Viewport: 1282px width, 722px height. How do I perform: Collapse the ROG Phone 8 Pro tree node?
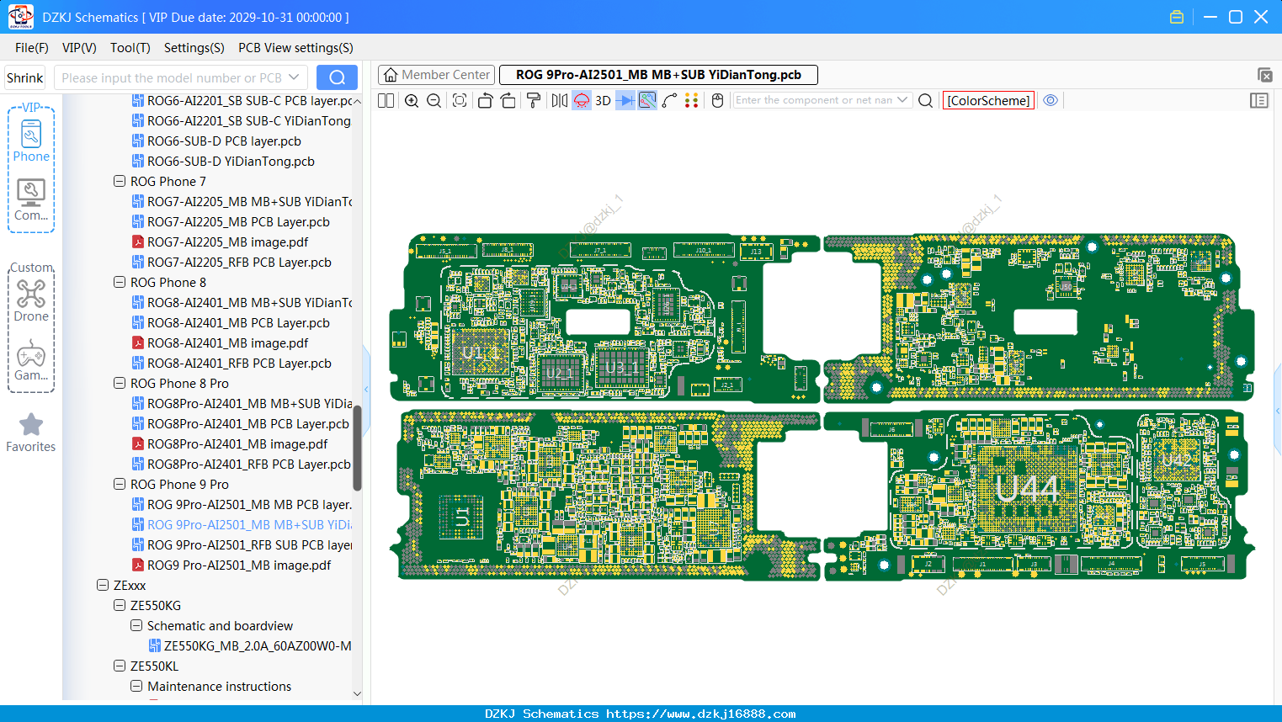(120, 384)
